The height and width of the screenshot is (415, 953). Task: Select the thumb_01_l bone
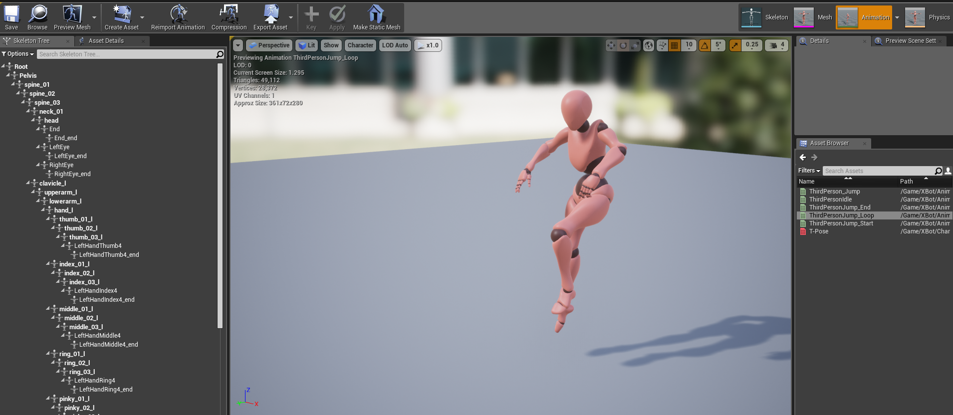click(x=76, y=219)
